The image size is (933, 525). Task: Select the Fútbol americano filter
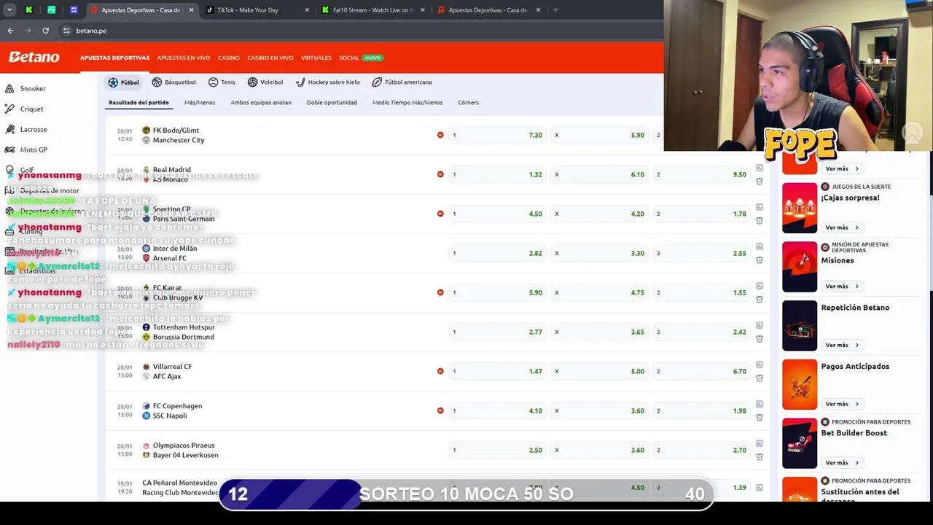(402, 82)
